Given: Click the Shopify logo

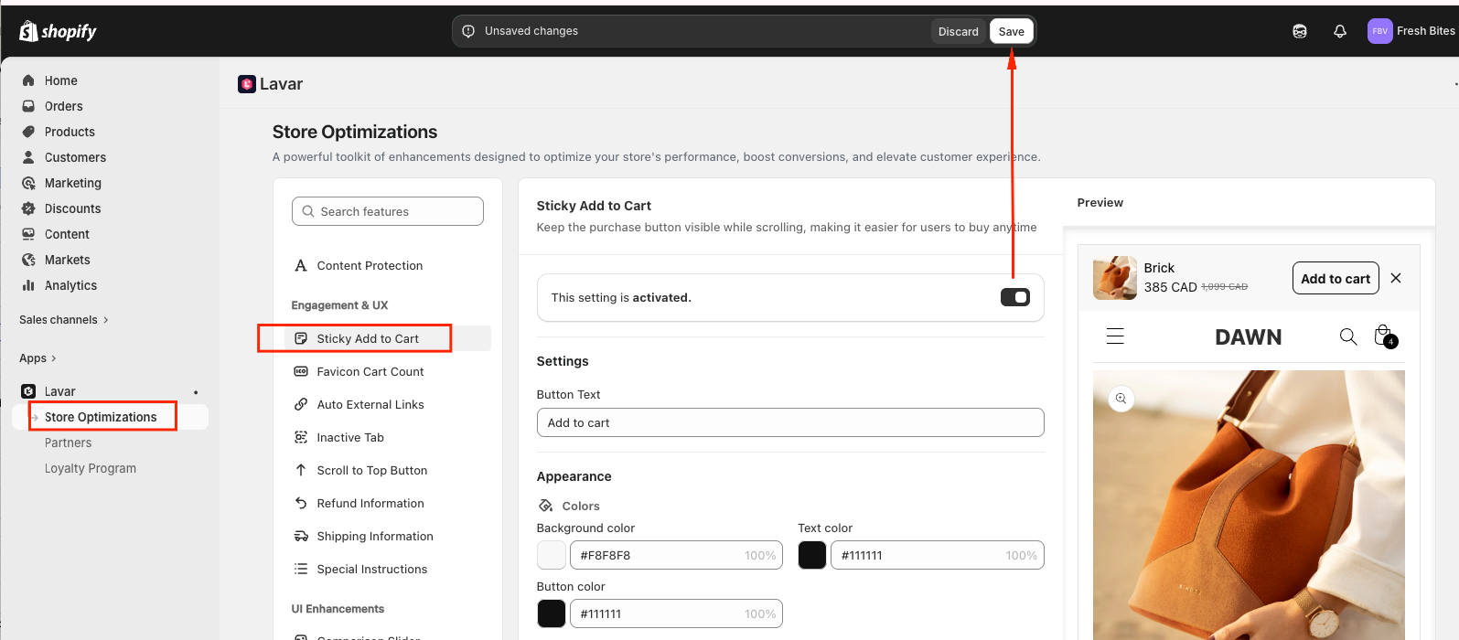Looking at the screenshot, I should [58, 31].
